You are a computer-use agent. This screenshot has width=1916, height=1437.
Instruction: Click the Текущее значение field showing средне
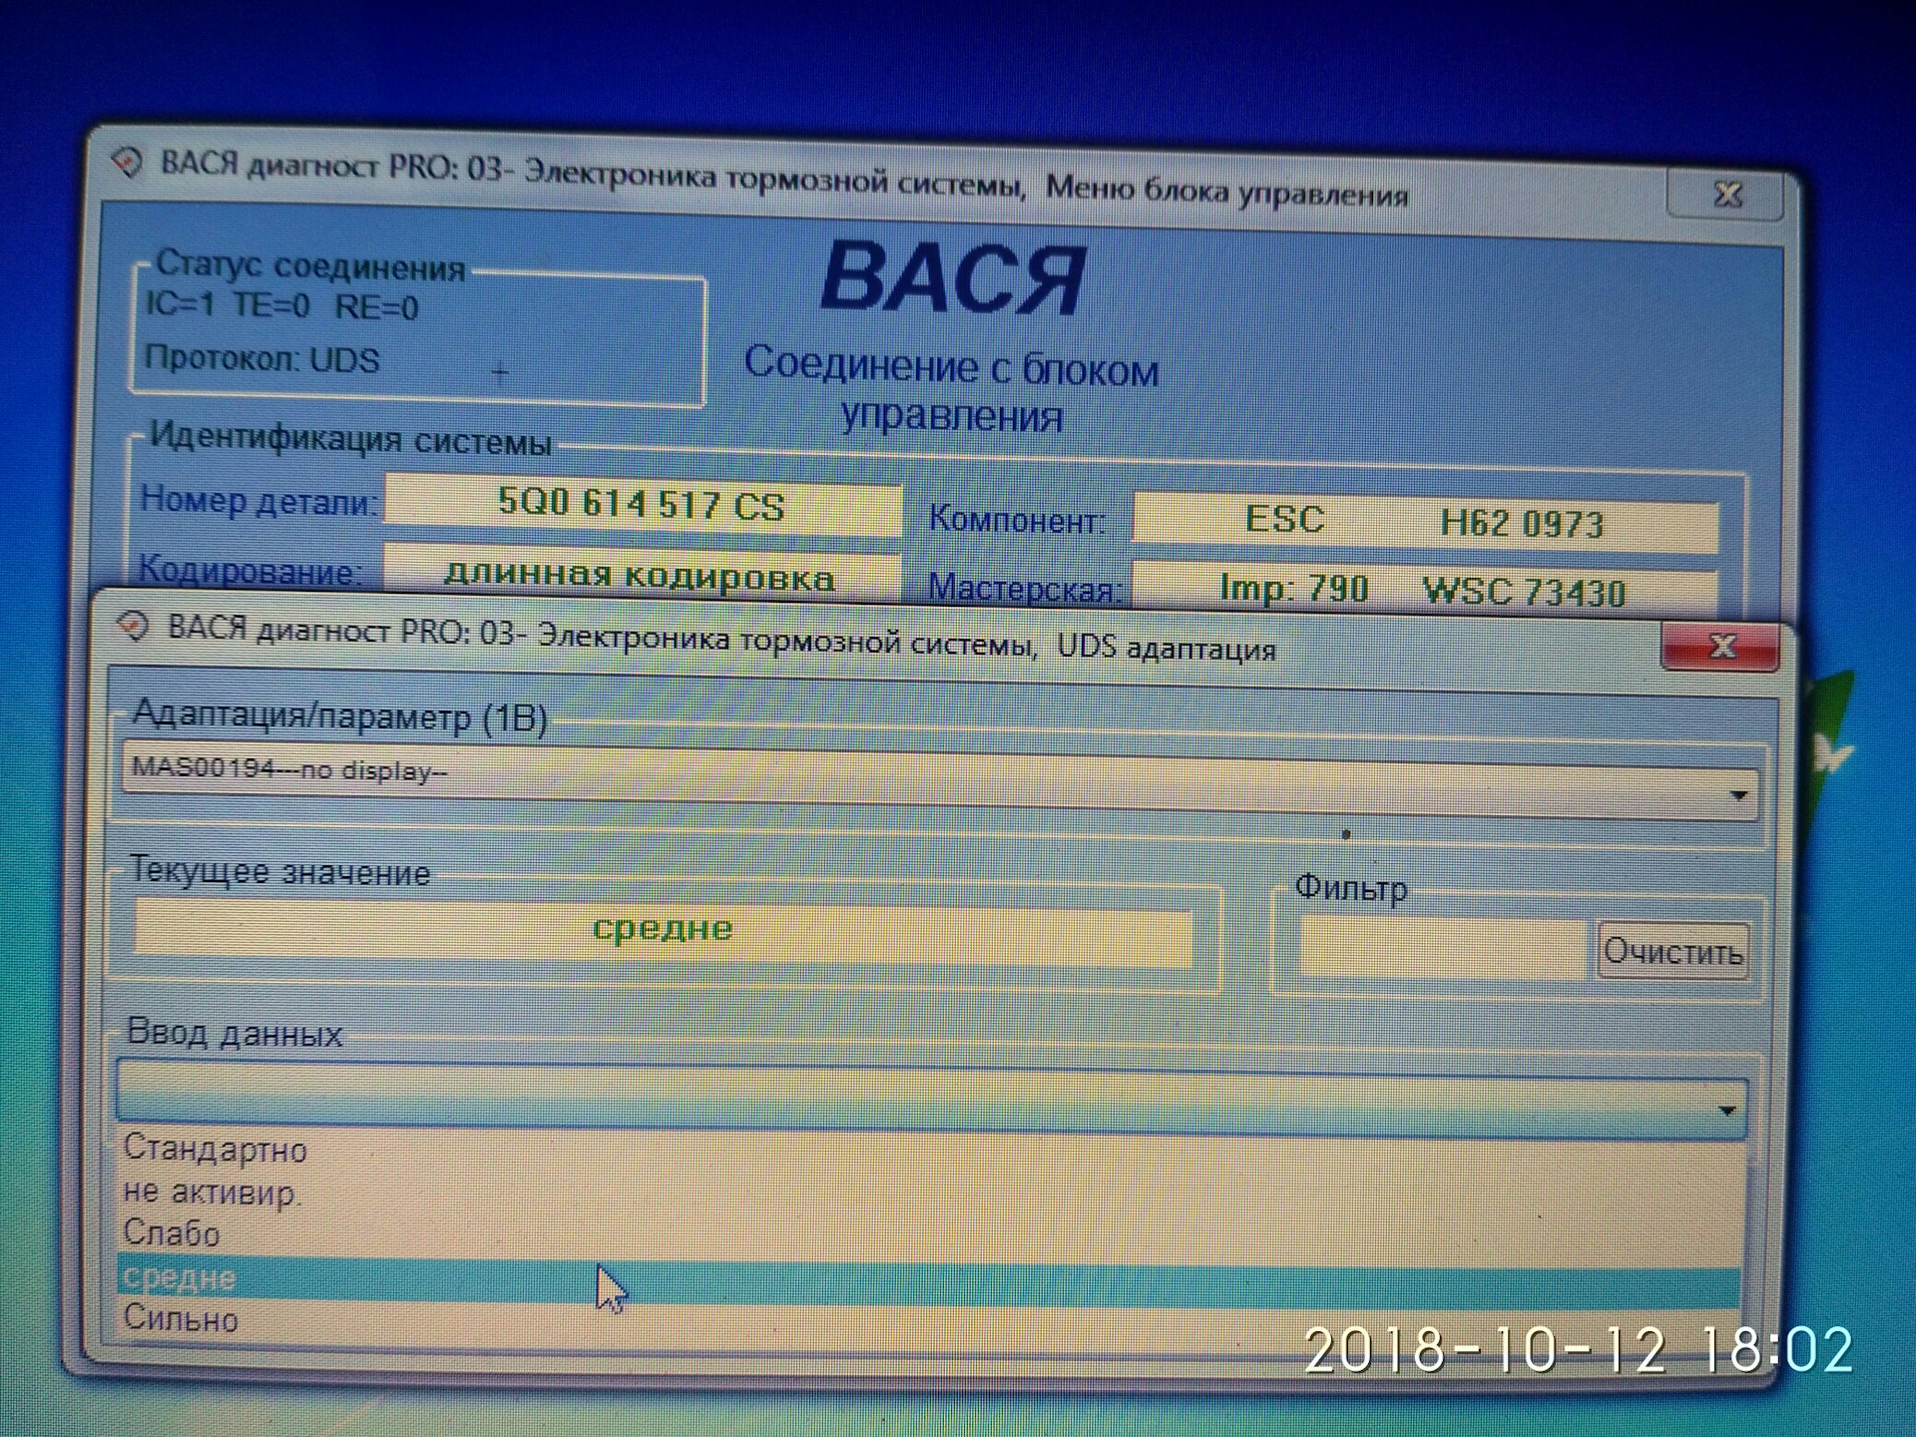pyautogui.click(x=663, y=932)
